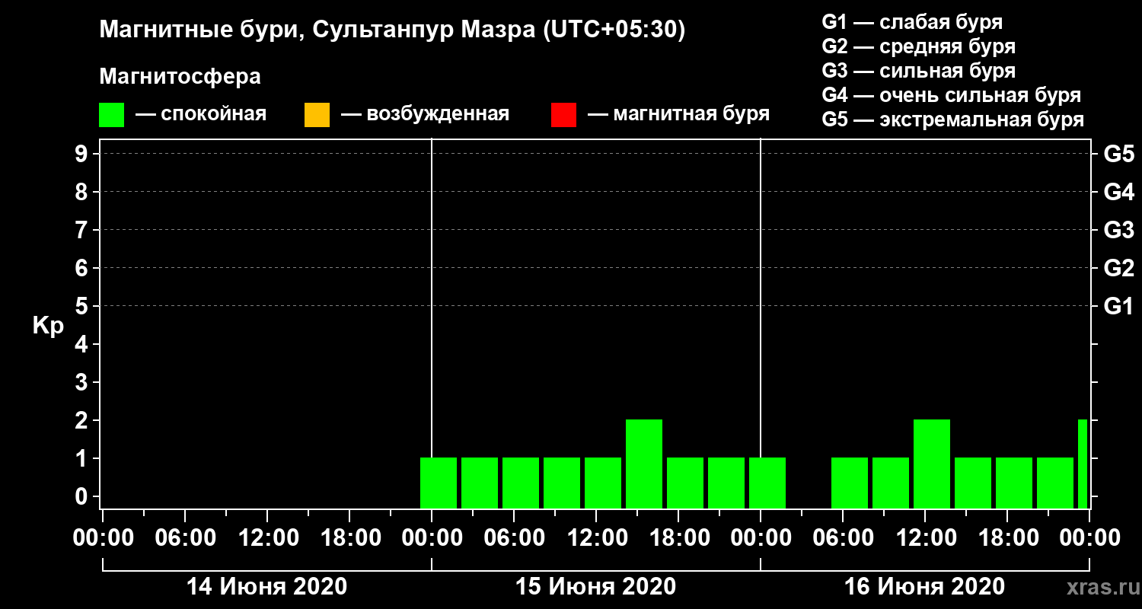
Task: Click the 12:00 time label under 15 June
Action: tap(598, 538)
